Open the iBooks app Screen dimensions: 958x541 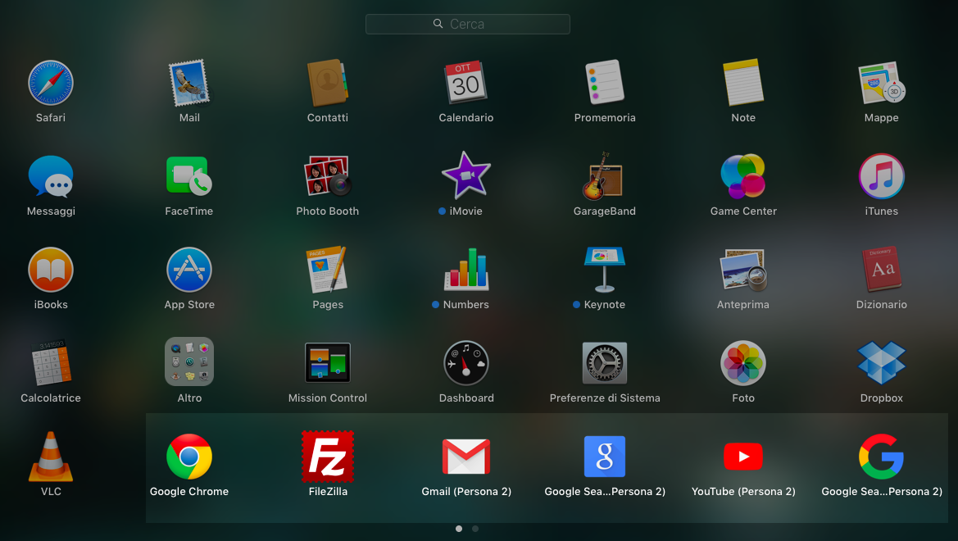click(51, 270)
